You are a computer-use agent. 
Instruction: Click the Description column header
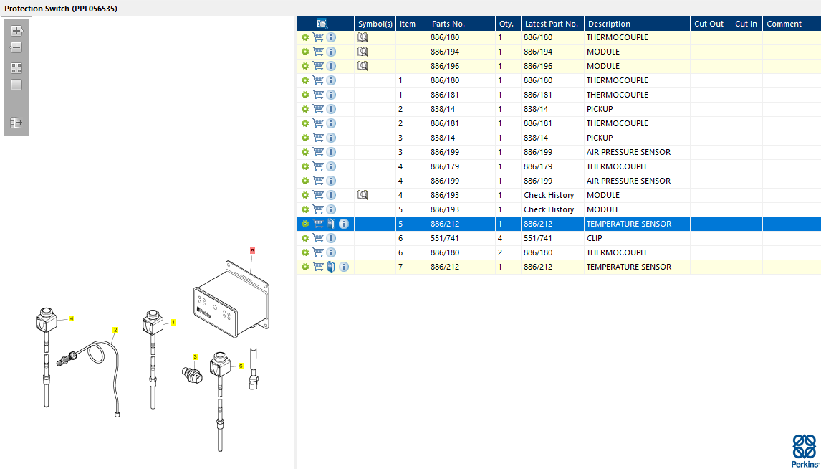click(x=609, y=24)
